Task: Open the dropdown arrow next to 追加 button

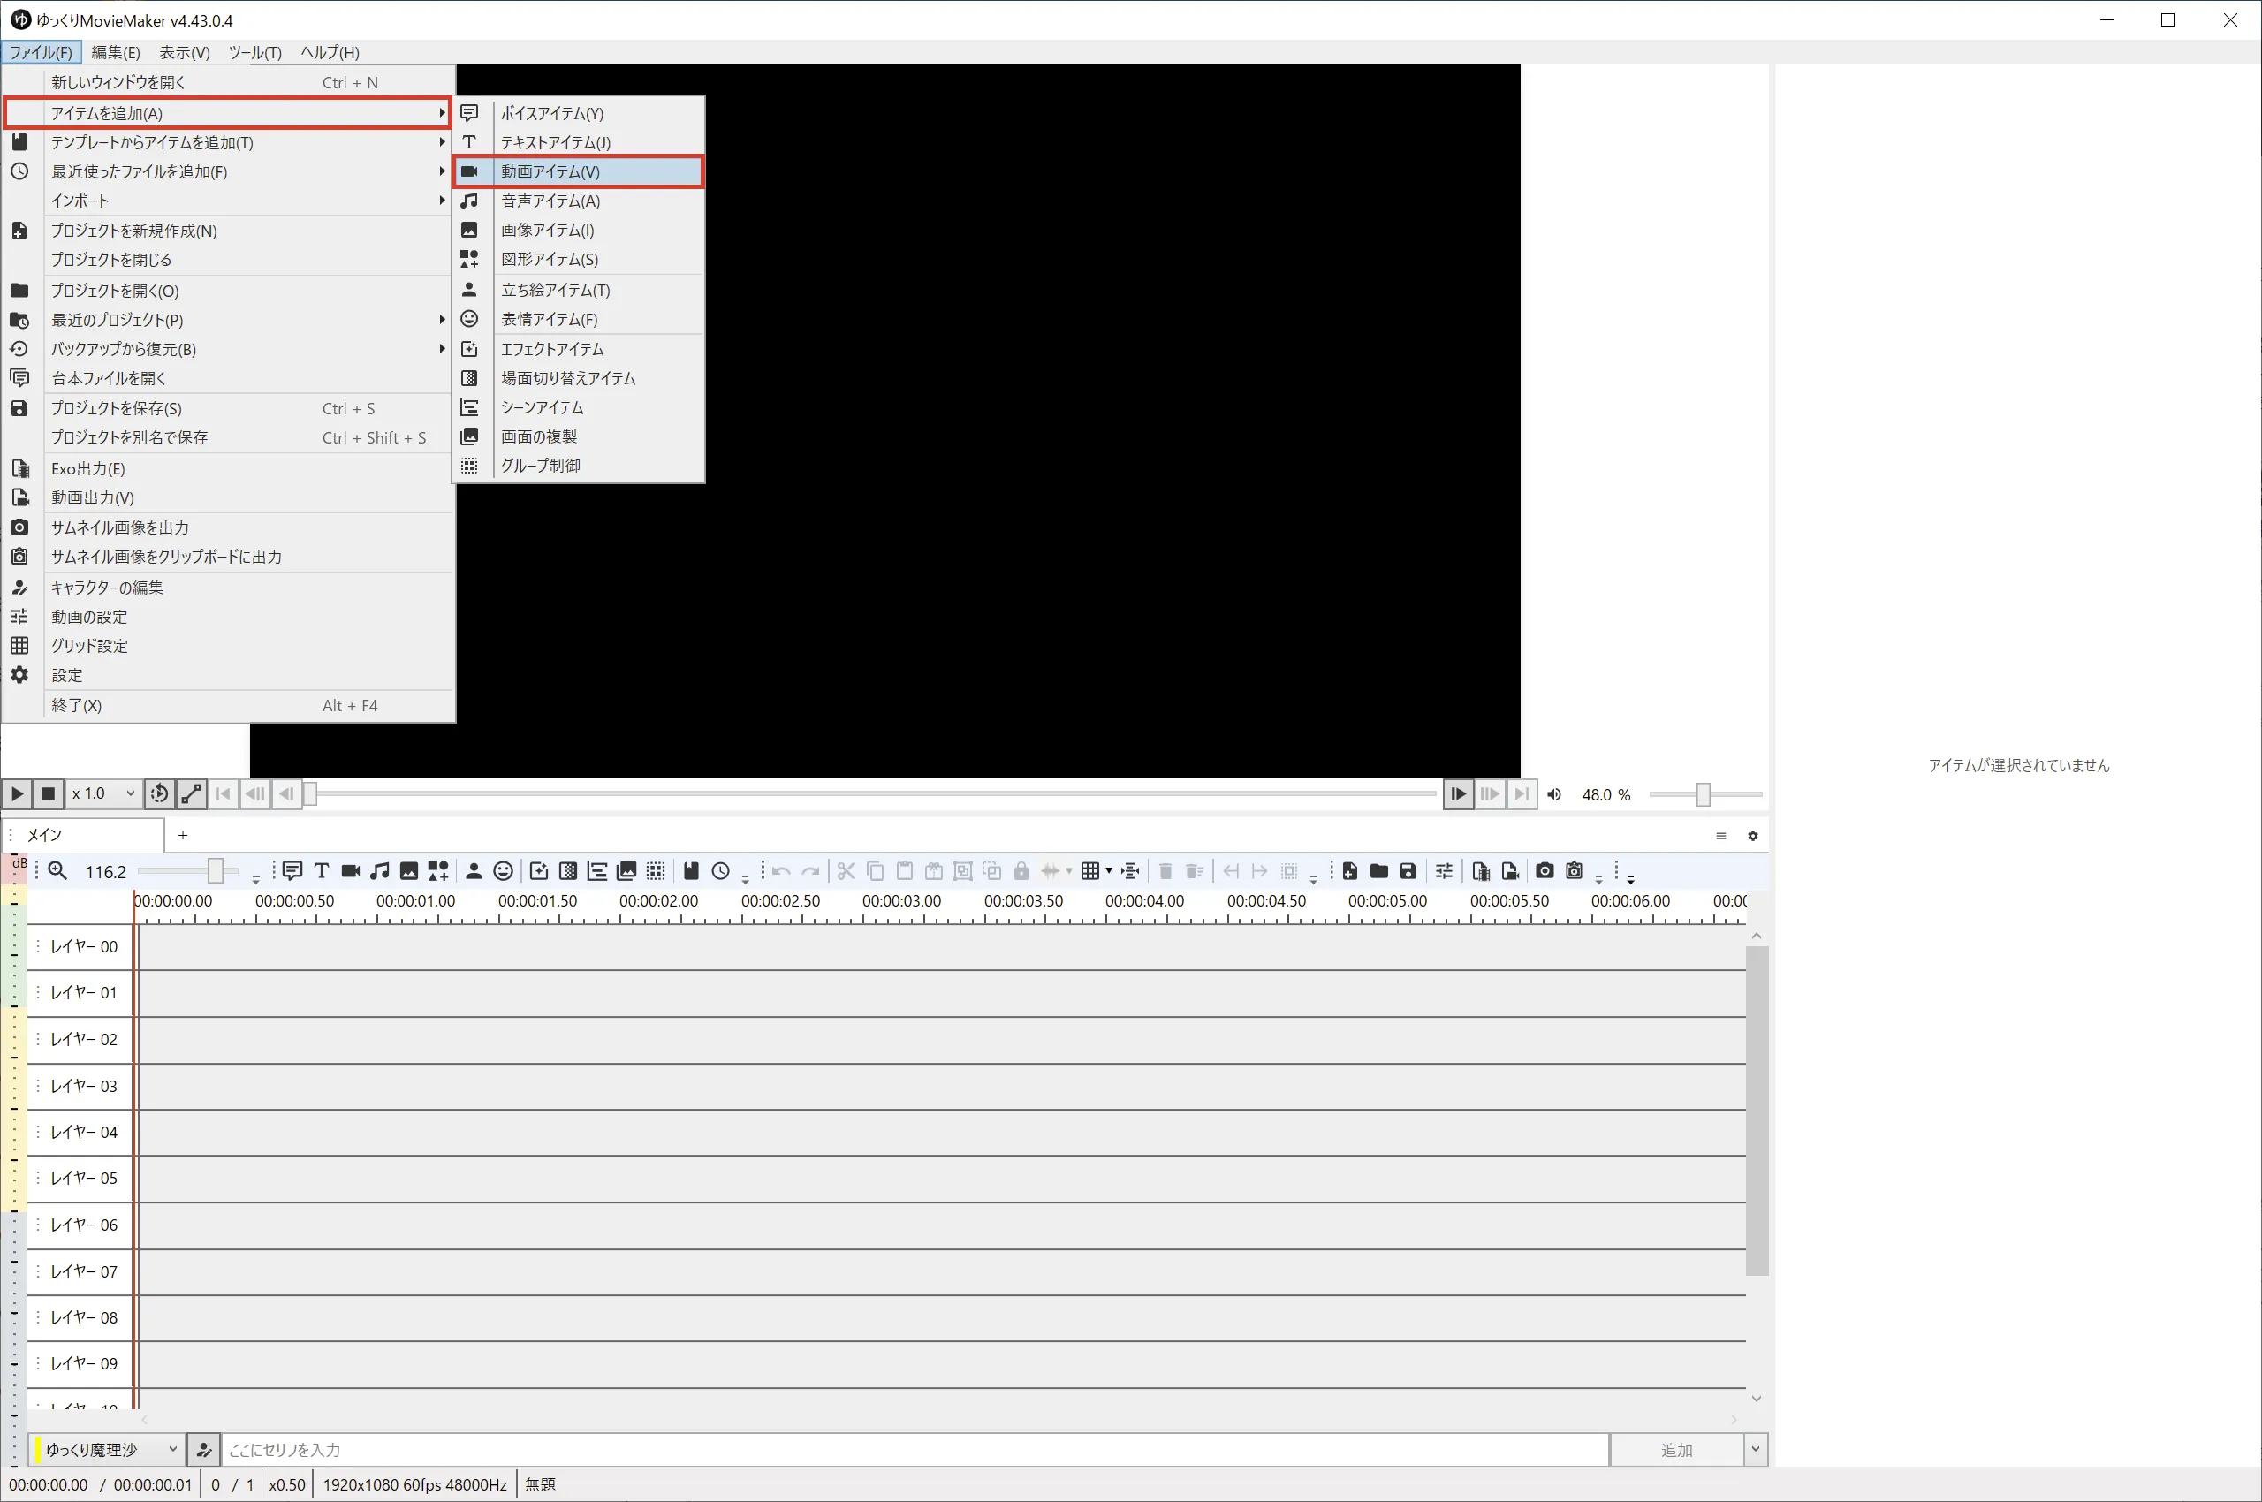Action: 1755,1449
